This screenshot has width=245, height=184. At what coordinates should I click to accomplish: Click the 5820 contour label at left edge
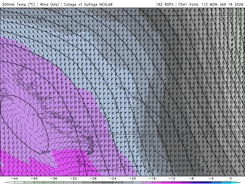click(x=5, y=96)
